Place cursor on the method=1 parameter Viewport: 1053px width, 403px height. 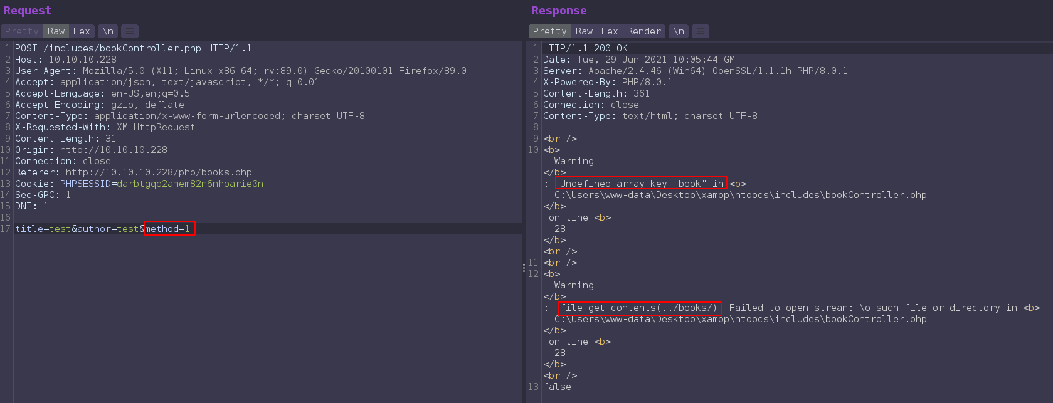tap(169, 229)
